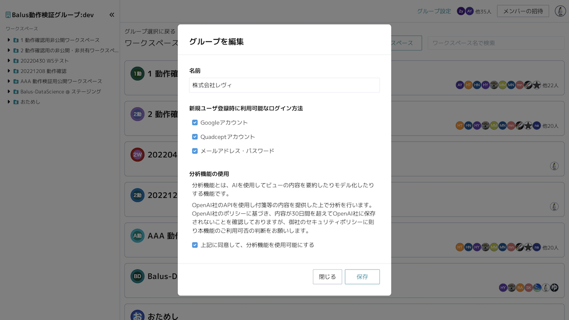Select 20220430 WSテスト in the sidebar
569x320 pixels.
pos(45,61)
